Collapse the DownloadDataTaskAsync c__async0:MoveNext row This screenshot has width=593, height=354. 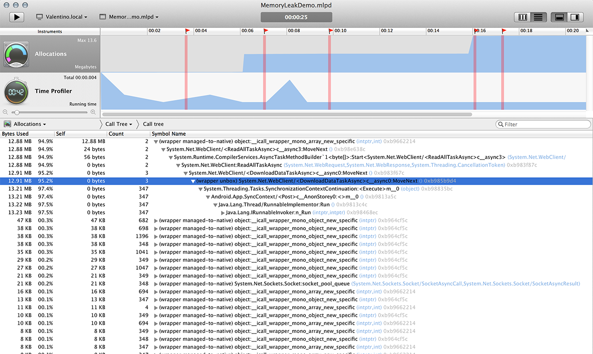click(x=186, y=173)
